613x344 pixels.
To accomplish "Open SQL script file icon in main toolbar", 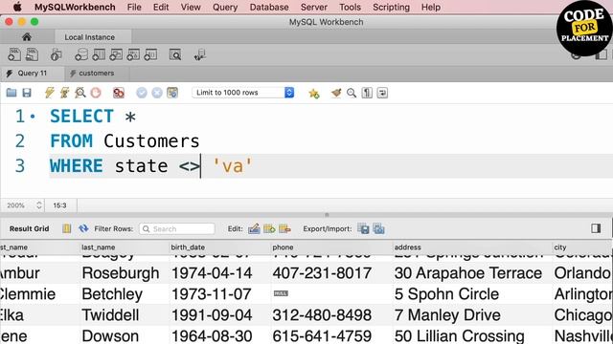I will pos(32,54).
